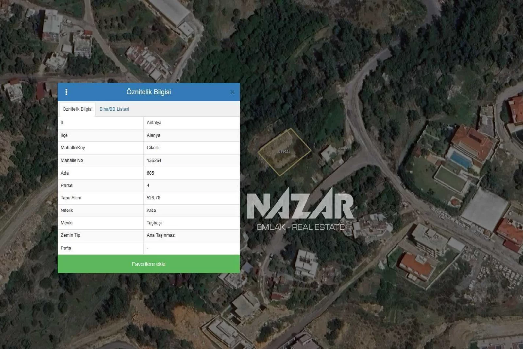Image resolution: width=523 pixels, height=349 pixels.
Task: Select the Öznitelik Bilgisi tab below the header
Action: point(77,109)
